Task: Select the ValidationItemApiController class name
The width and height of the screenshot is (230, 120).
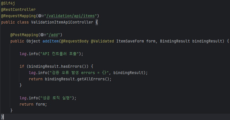Action: [x=62, y=22]
